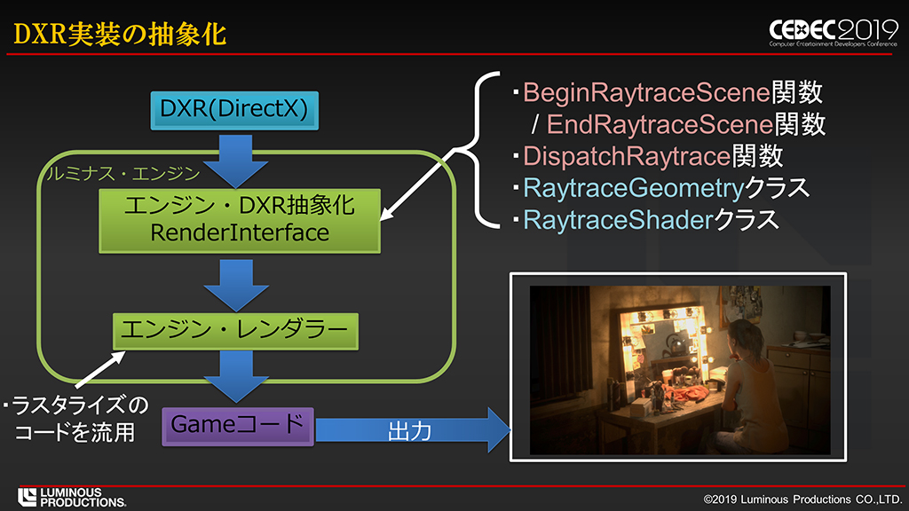Select the エンジン・DXR抽象化 RenderInterface box
The height and width of the screenshot is (511, 909).
(240, 221)
